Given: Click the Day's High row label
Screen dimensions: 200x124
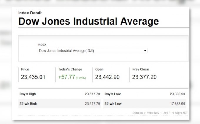Looking at the screenshot, I should (x=28, y=94).
